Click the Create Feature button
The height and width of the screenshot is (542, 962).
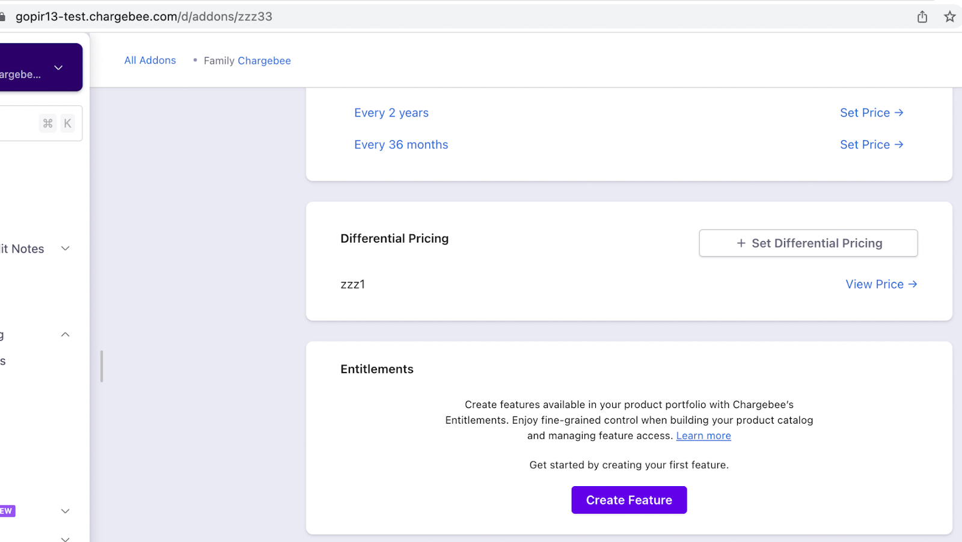(629, 500)
